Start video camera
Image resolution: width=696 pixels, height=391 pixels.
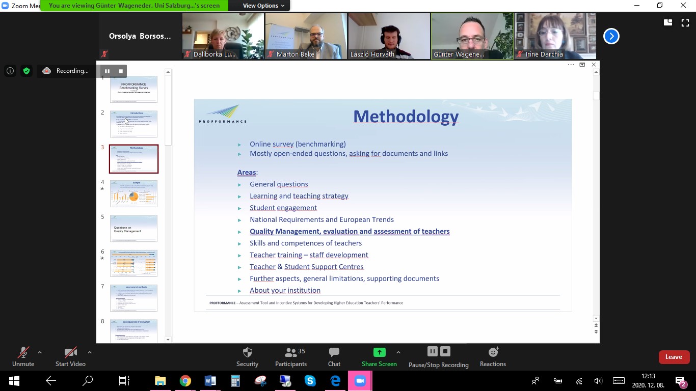pyautogui.click(x=70, y=352)
